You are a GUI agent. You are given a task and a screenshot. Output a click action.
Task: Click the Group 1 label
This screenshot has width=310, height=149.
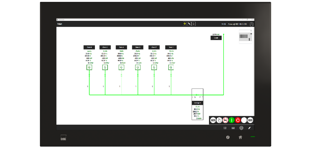[x=197, y=102]
